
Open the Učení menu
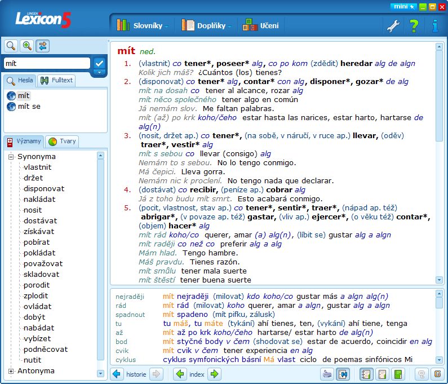pyautogui.click(x=260, y=25)
